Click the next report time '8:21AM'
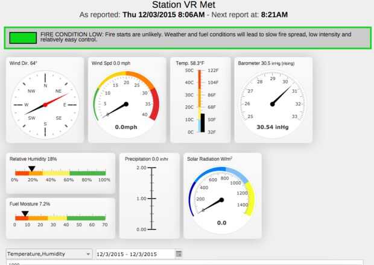374x265 pixels. tap(274, 15)
